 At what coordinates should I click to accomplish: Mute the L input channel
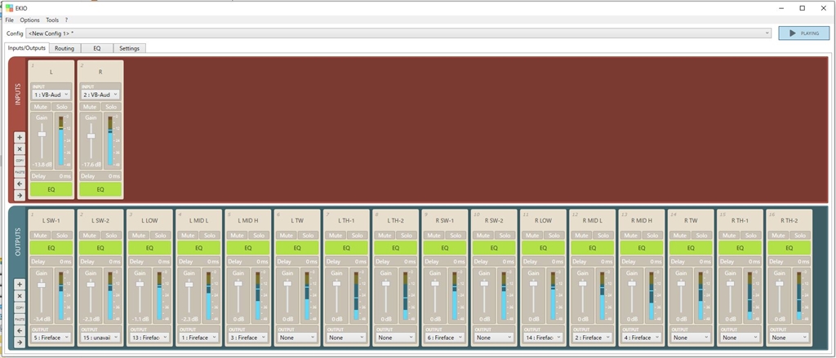(41, 107)
